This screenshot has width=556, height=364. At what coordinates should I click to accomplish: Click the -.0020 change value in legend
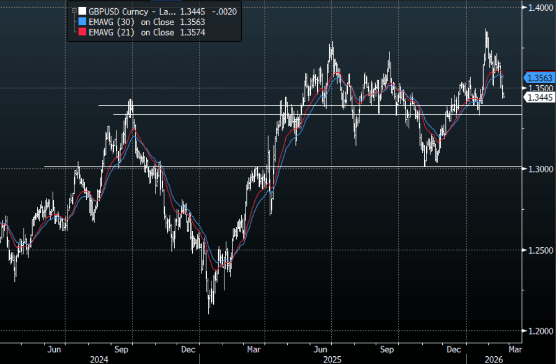(x=225, y=11)
